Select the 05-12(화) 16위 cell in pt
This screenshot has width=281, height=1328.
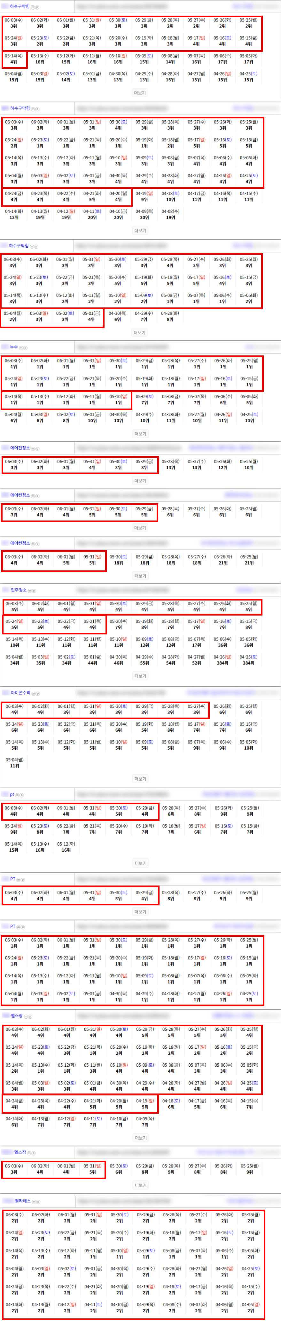[66, 847]
